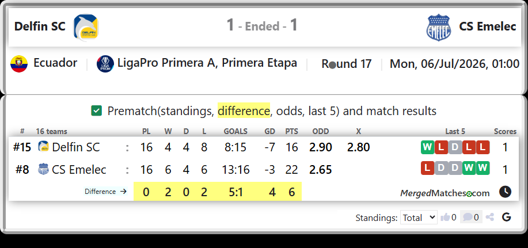This screenshot has height=248, width=528.
Task: Click CS Emelec name in standings row
Action: (x=79, y=169)
